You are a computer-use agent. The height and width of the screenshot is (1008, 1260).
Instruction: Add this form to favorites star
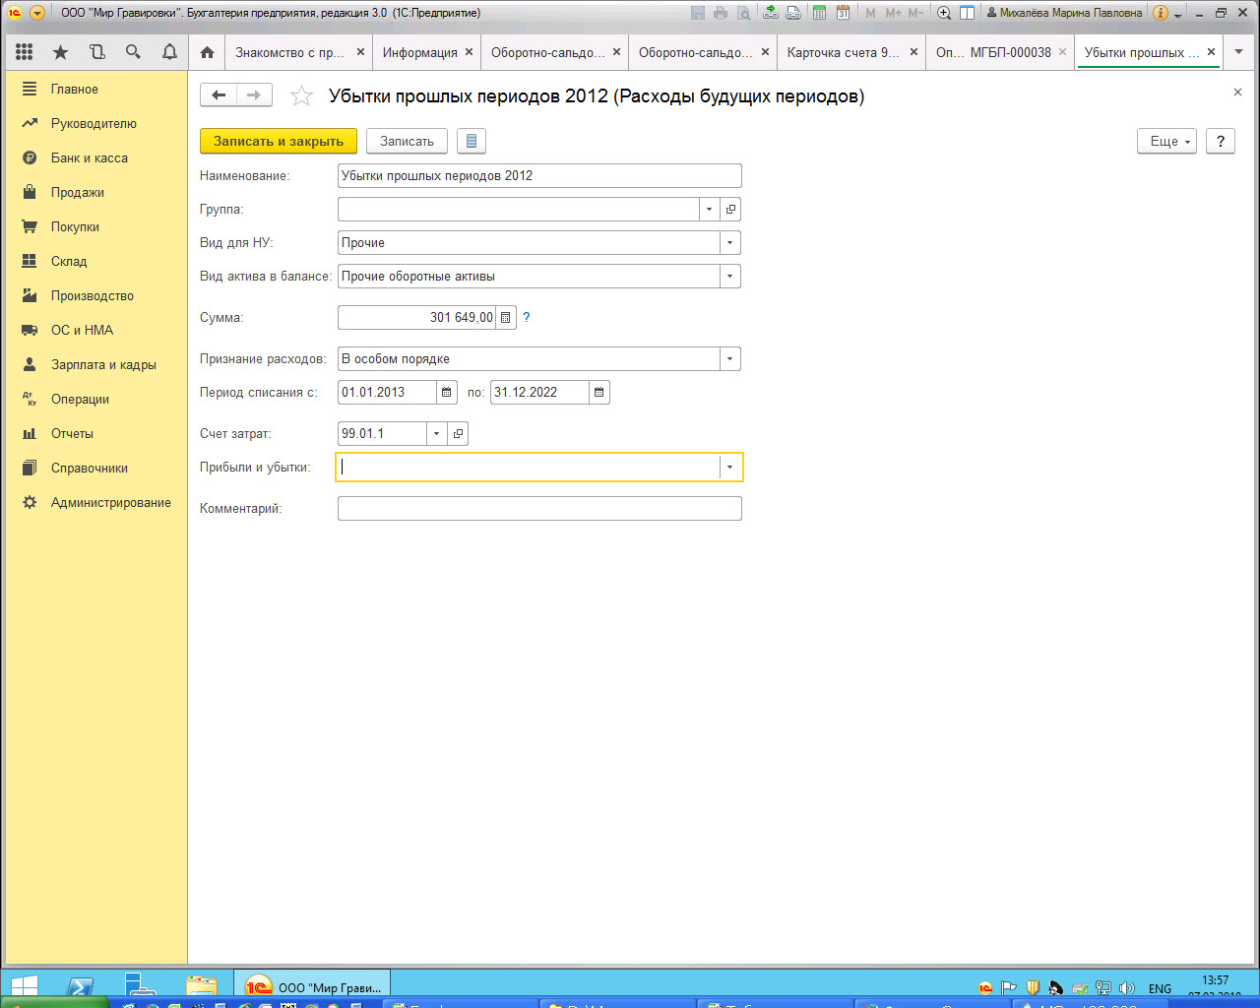click(x=301, y=96)
